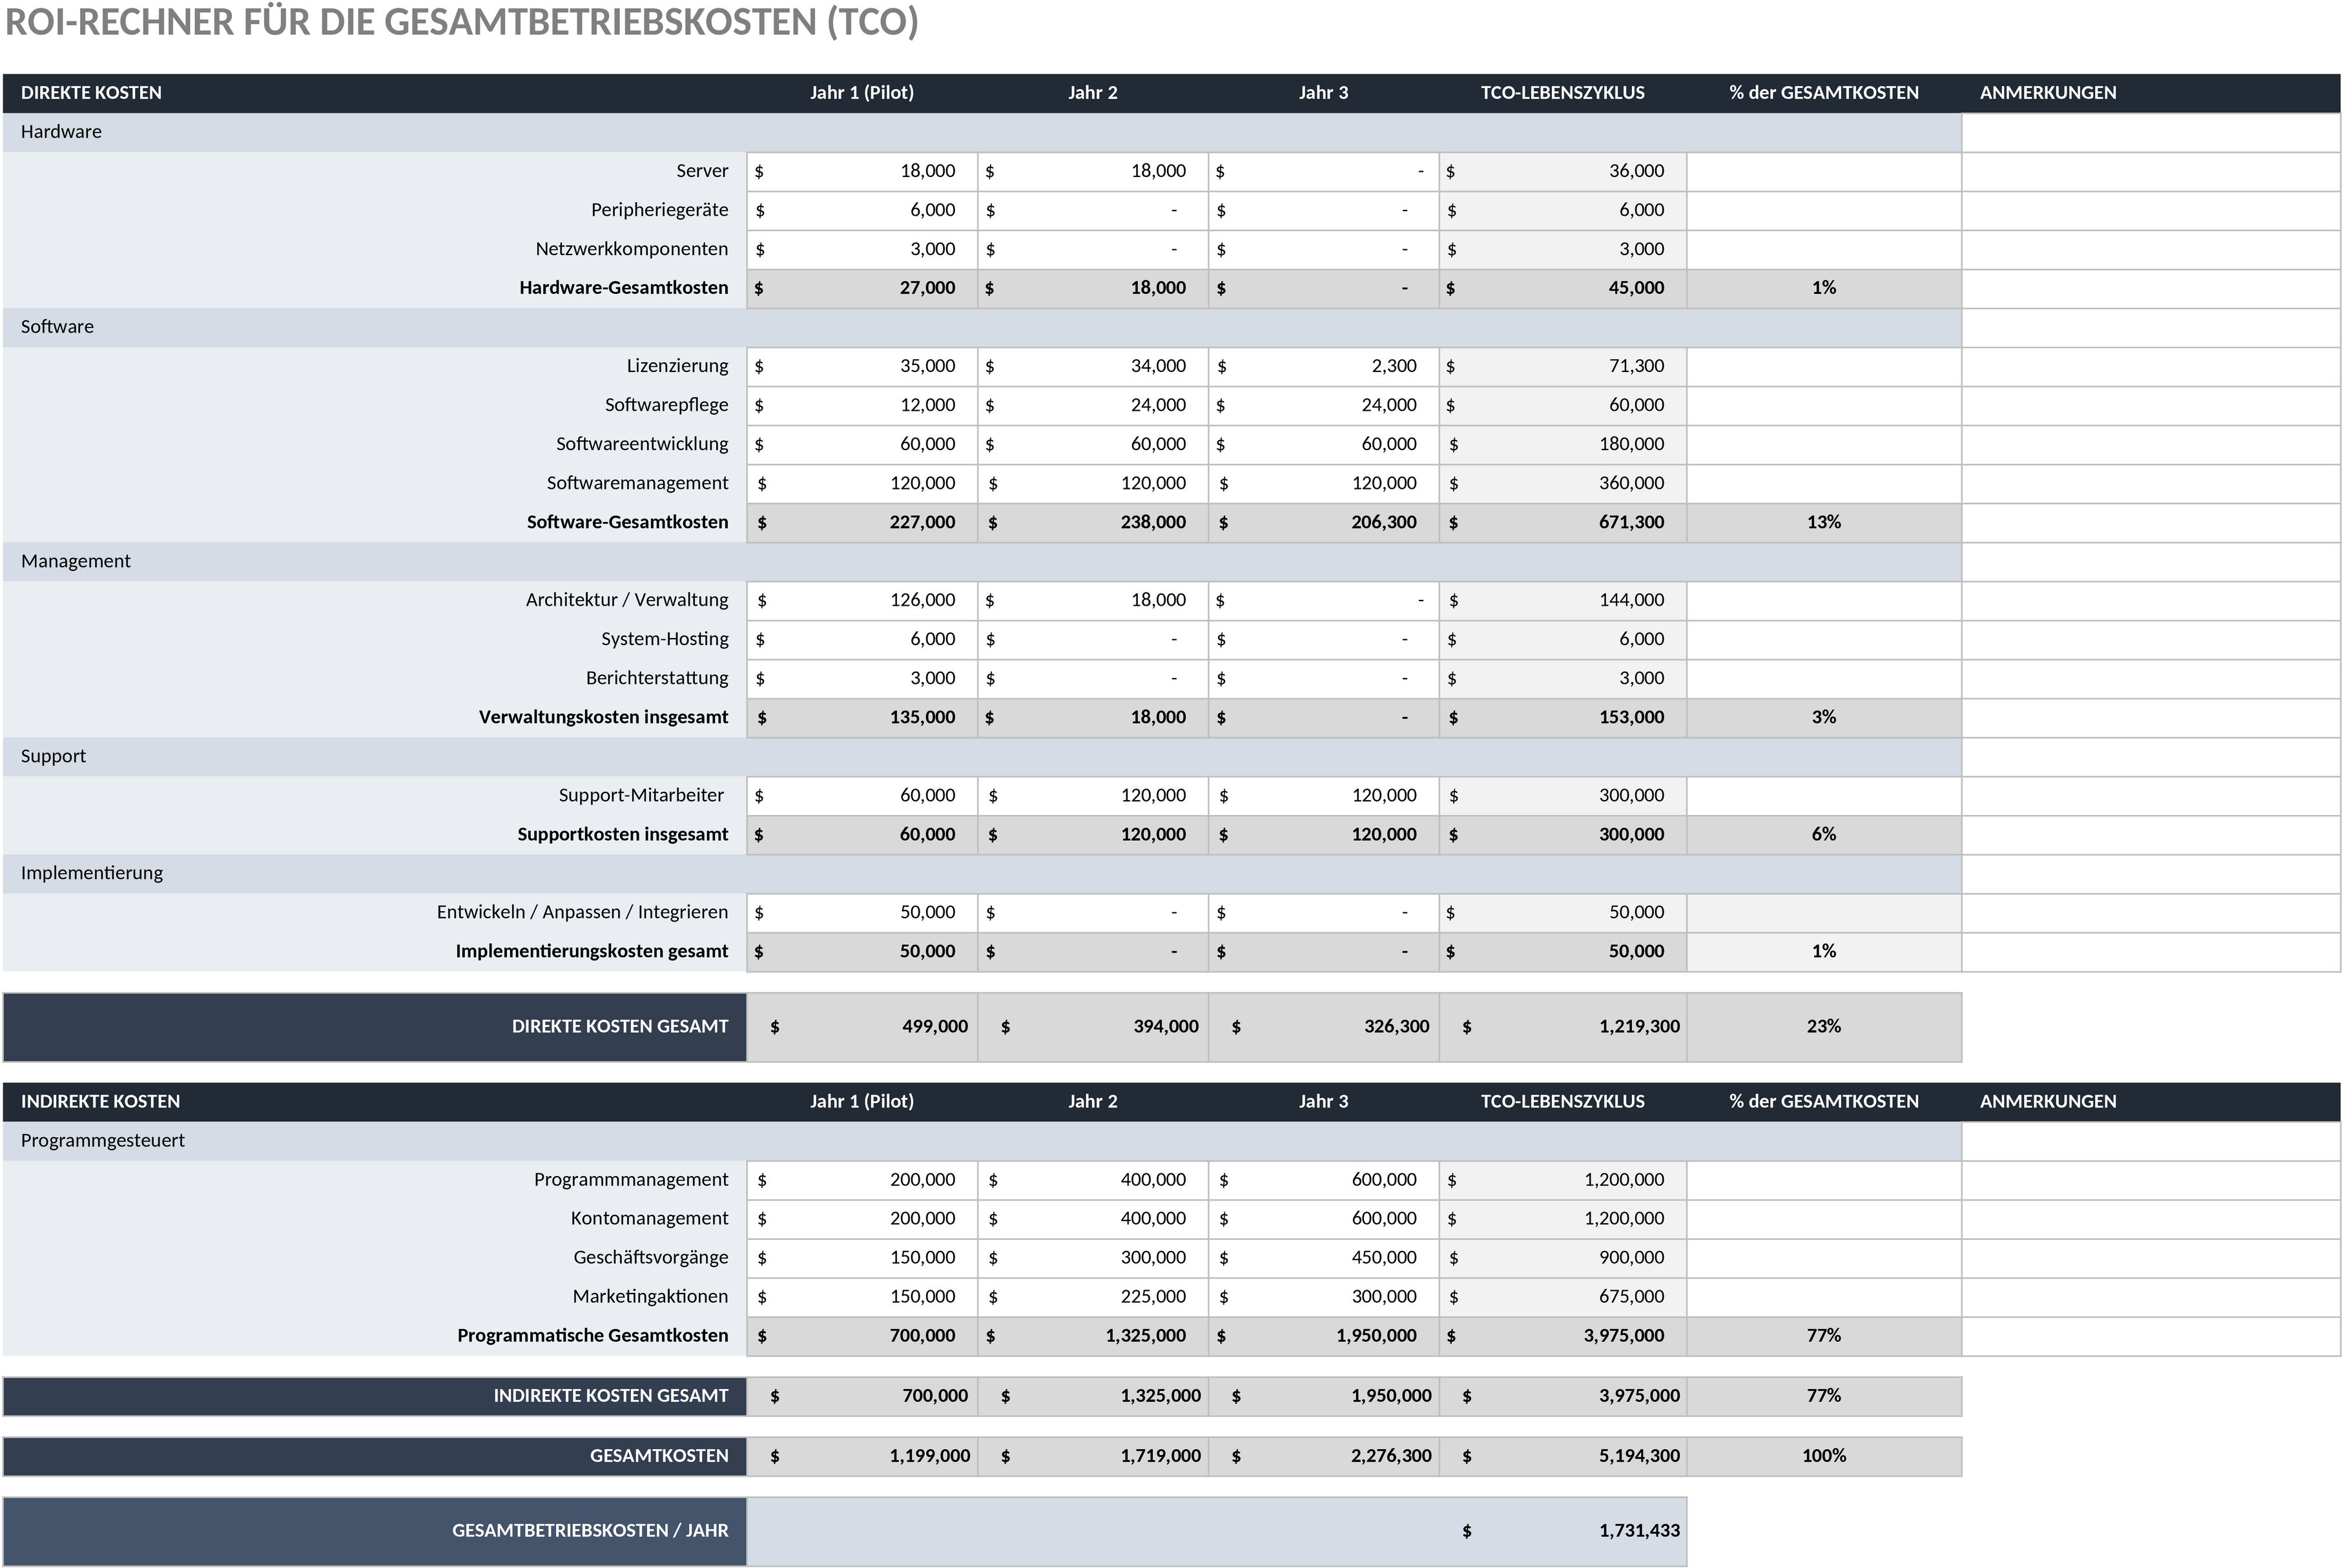This screenshot has width=2343, height=1568.
Task: Click GESAMTKOSTEN TCO value 5,194,300
Action: coord(1562,1456)
